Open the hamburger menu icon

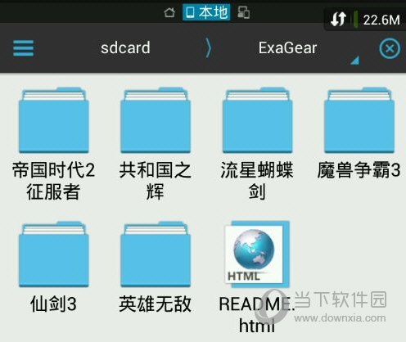(x=24, y=48)
